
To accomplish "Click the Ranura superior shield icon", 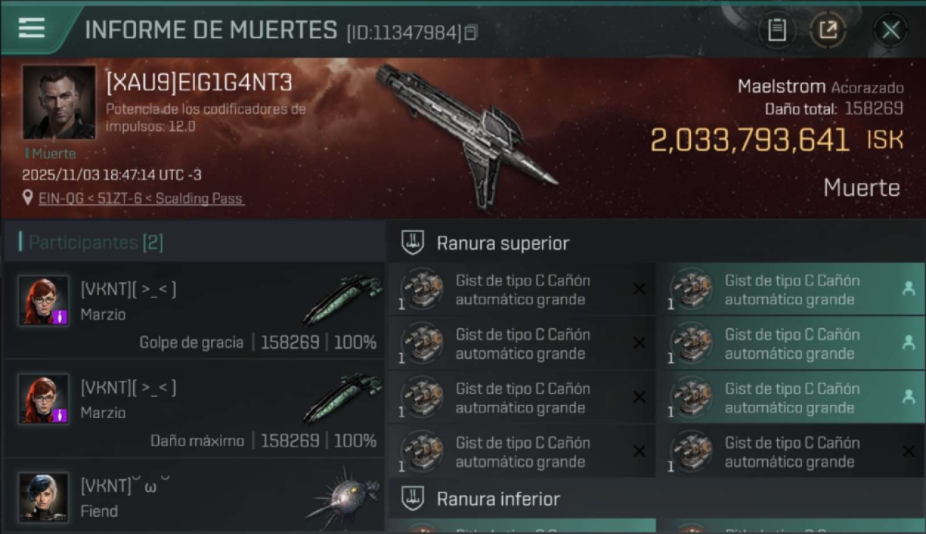I will [x=412, y=243].
